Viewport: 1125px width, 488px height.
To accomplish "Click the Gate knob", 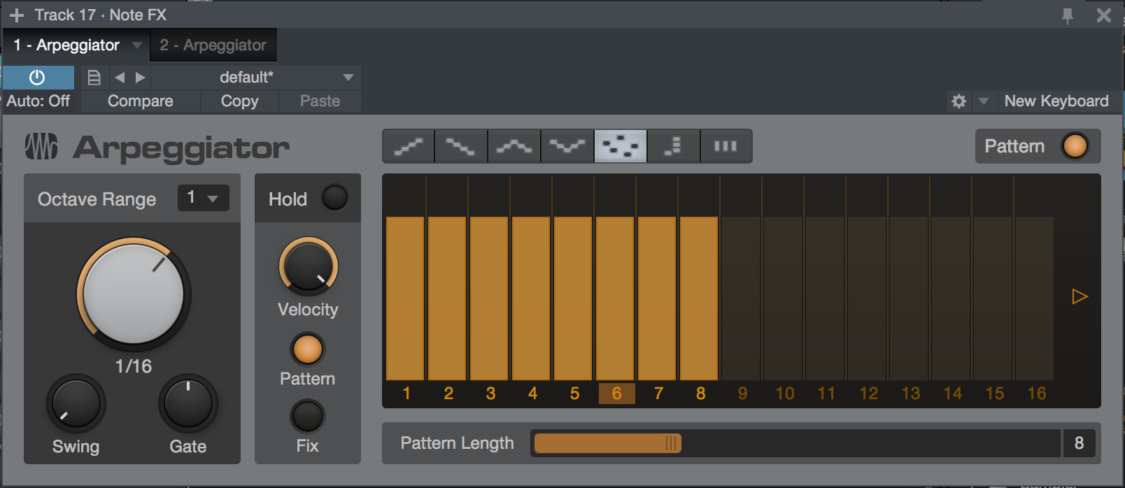I will tap(188, 404).
